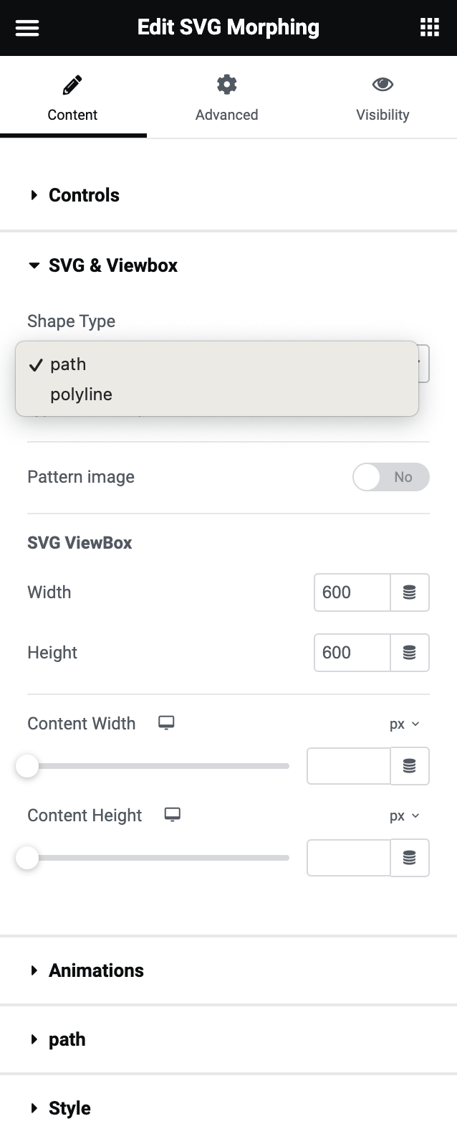Click dynamic tags icon beside Height
This screenshot has width=457, height=1139.
click(410, 653)
